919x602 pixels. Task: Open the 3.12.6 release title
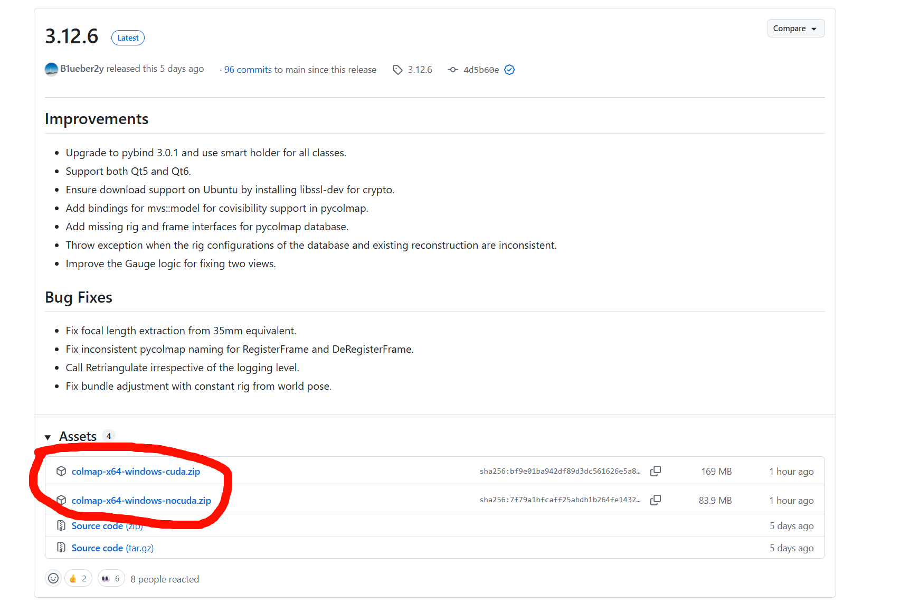pos(72,36)
